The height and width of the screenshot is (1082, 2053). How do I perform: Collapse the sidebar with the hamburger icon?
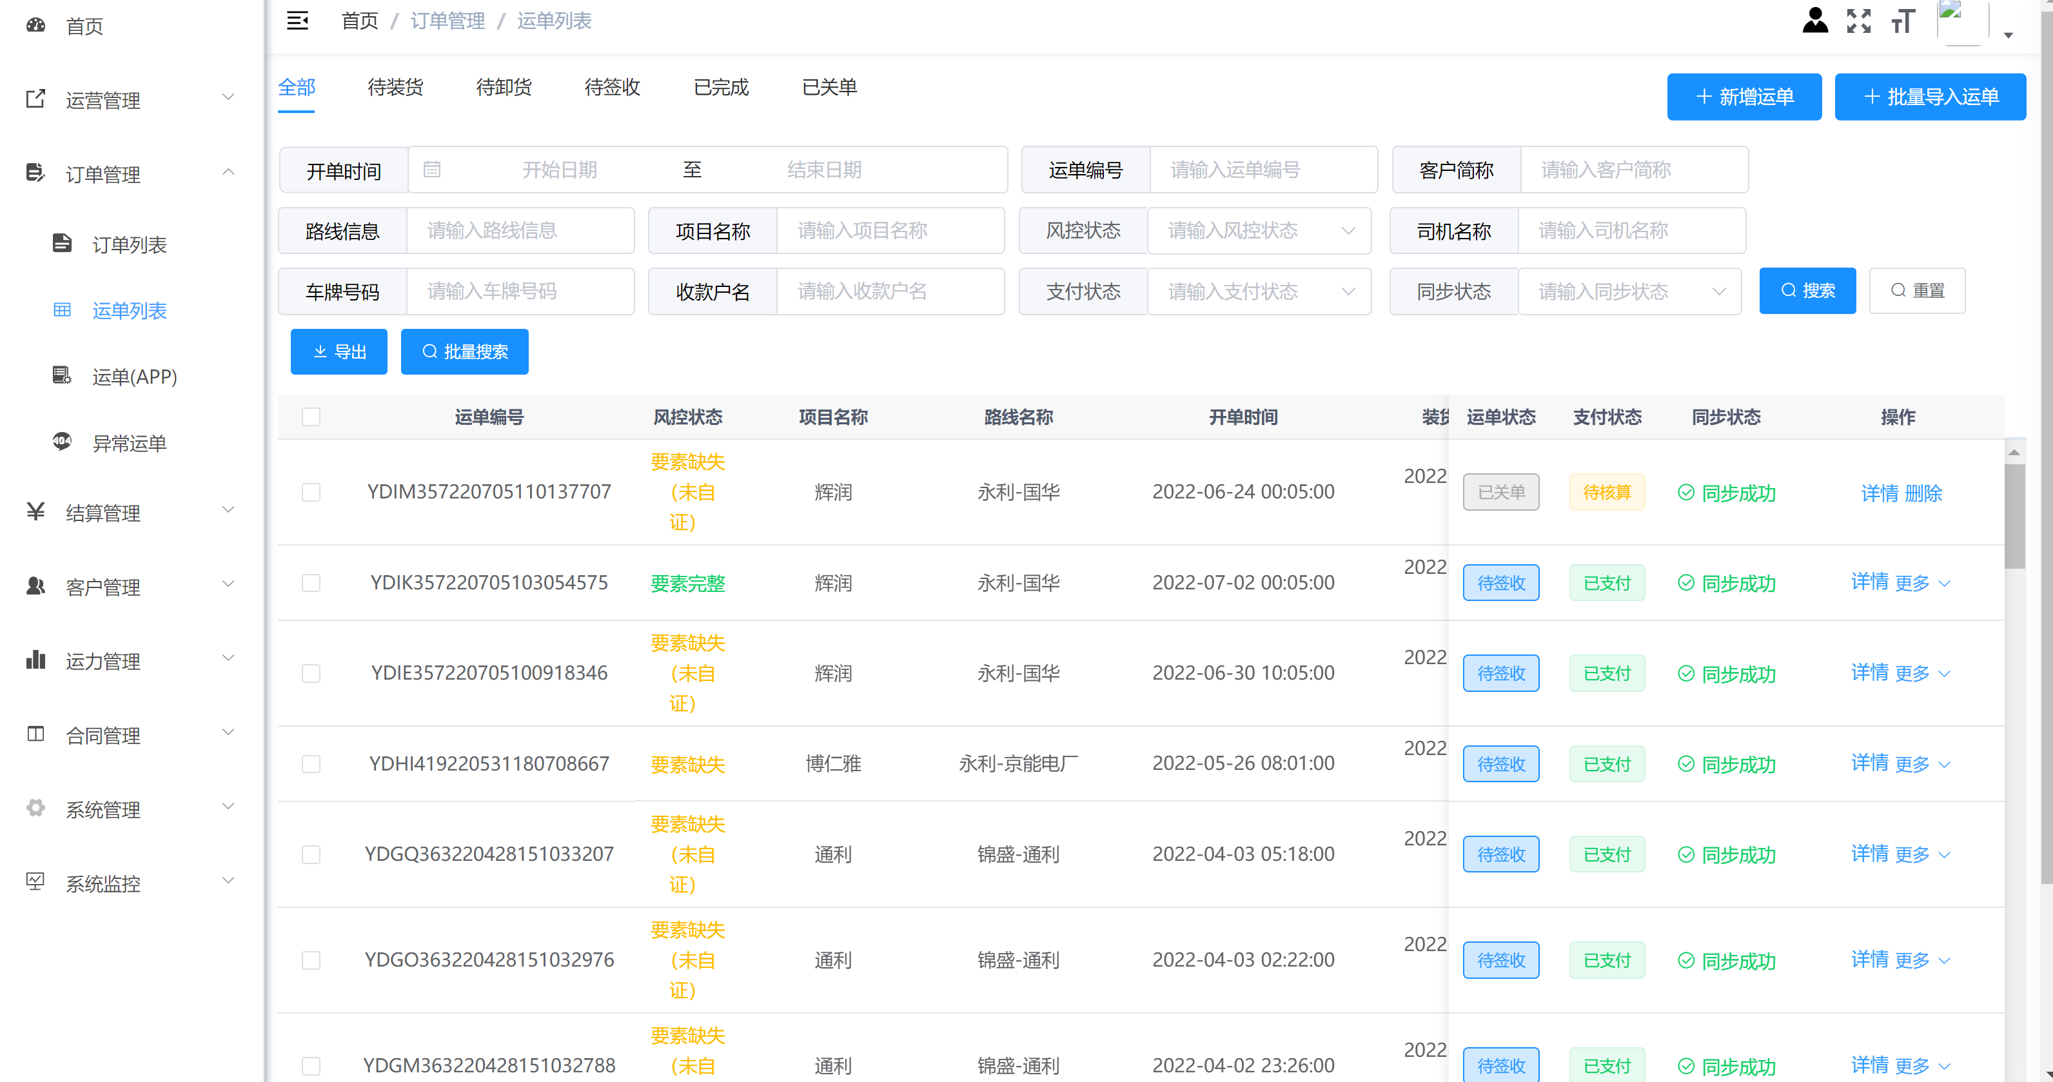tap(297, 21)
